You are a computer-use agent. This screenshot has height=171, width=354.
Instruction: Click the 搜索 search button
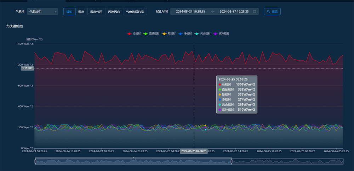(x=272, y=12)
